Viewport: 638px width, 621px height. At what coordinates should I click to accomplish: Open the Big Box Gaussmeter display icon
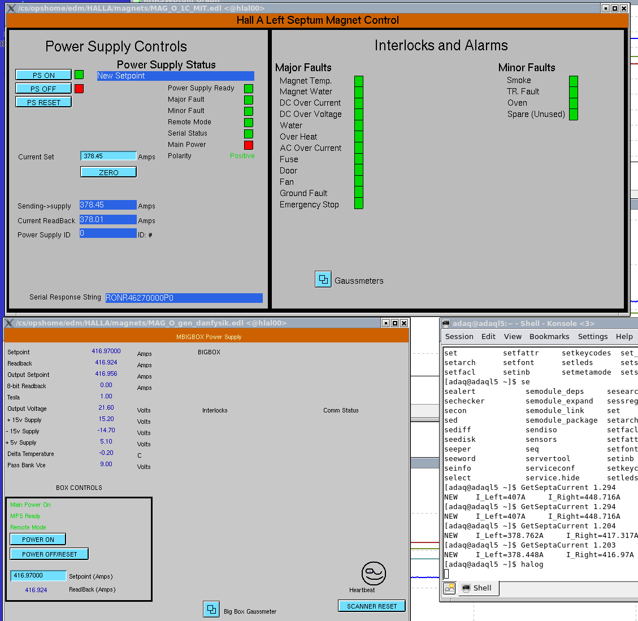[211, 609]
